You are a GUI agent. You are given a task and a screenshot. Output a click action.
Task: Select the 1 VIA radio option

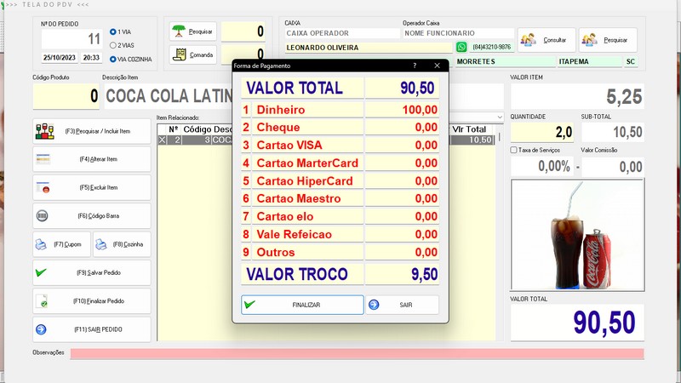pyautogui.click(x=113, y=31)
